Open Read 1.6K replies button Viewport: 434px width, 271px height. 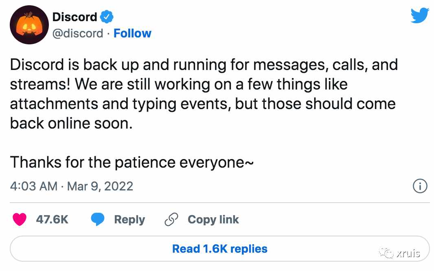point(220,249)
